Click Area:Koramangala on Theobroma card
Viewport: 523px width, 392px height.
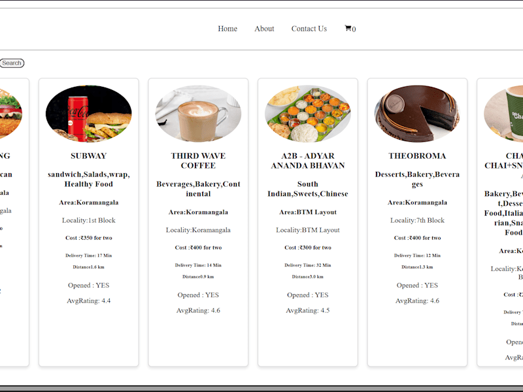(x=417, y=203)
